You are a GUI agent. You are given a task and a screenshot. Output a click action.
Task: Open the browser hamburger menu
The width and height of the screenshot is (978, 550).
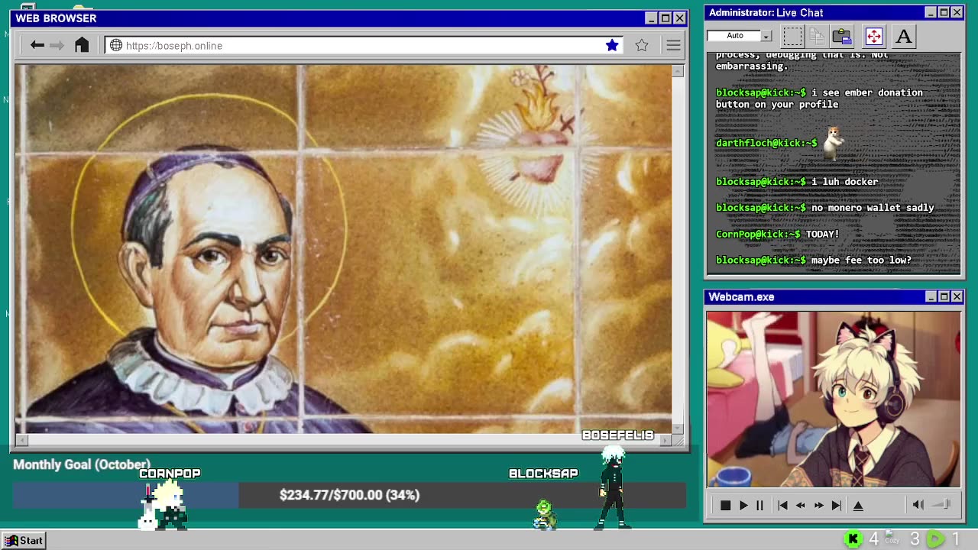coord(673,46)
